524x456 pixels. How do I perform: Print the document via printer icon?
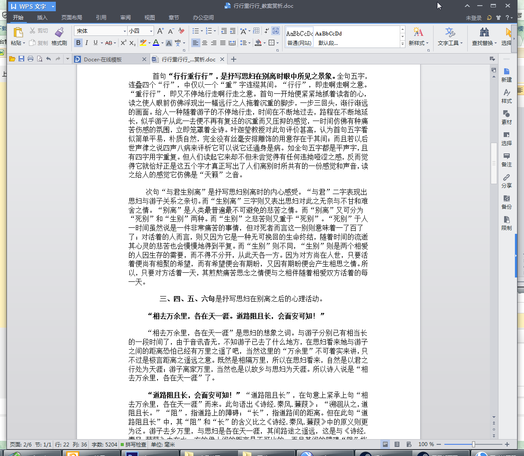[30, 59]
